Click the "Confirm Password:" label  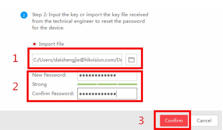[x=53, y=94]
